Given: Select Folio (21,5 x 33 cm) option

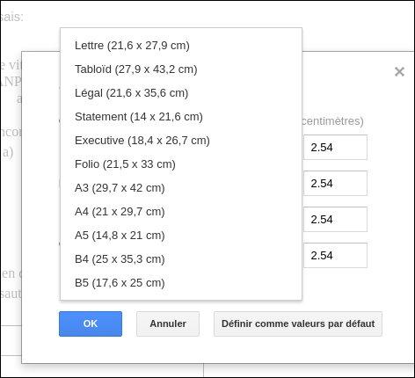Looking at the screenshot, I should coord(181,164).
